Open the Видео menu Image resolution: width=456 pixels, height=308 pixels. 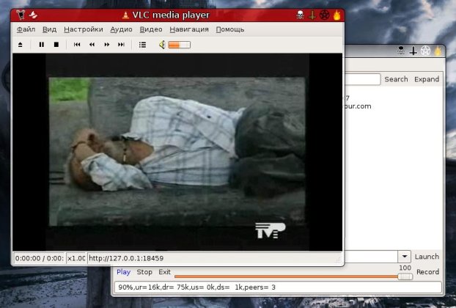[151, 29]
